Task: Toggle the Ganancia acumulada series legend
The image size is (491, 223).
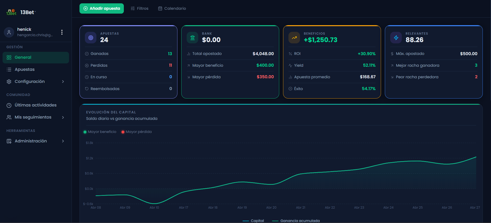Action: tap(296, 221)
